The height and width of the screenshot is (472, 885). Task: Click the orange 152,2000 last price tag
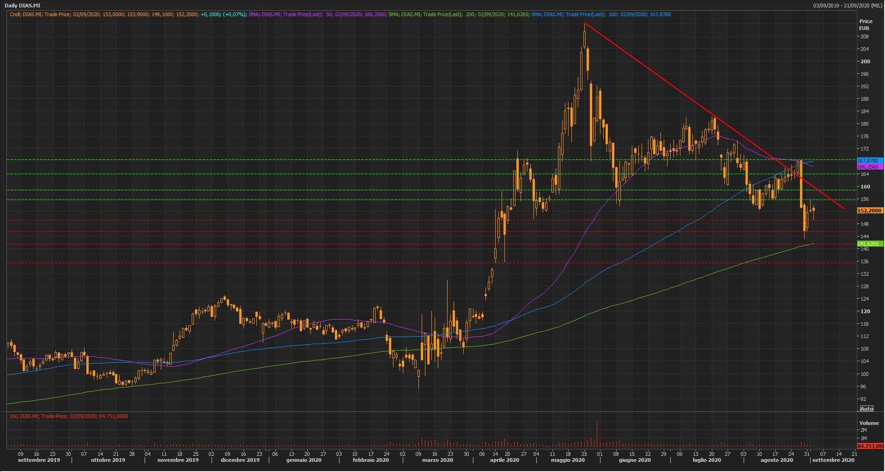869,211
